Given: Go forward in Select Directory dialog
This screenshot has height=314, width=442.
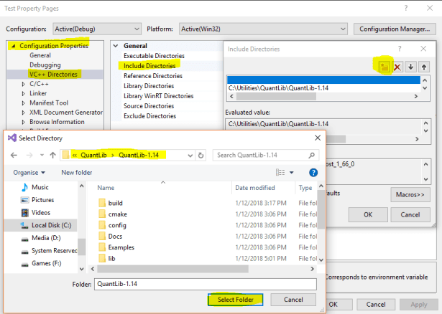Looking at the screenshot, I should tap(29, 155).
